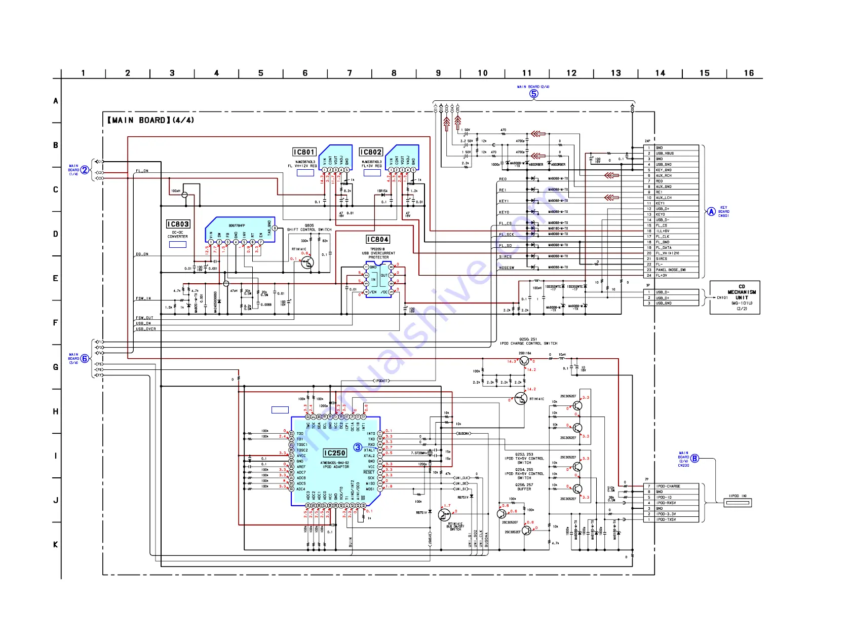
Task: Click the AUX_RCH pin 6 row
Action: pos(671,176)
